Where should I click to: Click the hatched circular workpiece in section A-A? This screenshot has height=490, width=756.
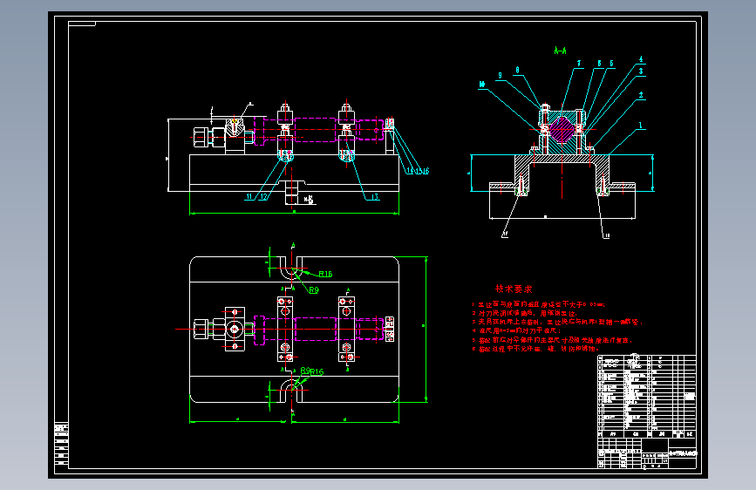562,130
